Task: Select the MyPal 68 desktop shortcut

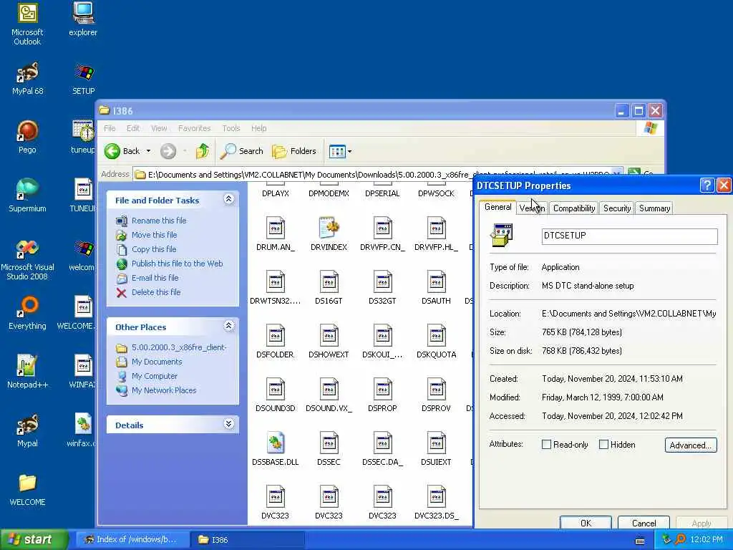Action: [27, 79]
